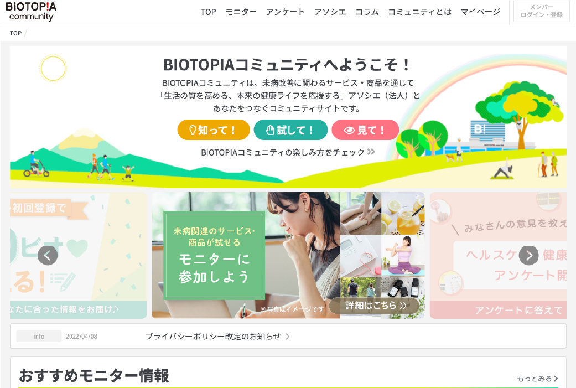Click the TOP breadcrumb link

[x=15, y=33]
